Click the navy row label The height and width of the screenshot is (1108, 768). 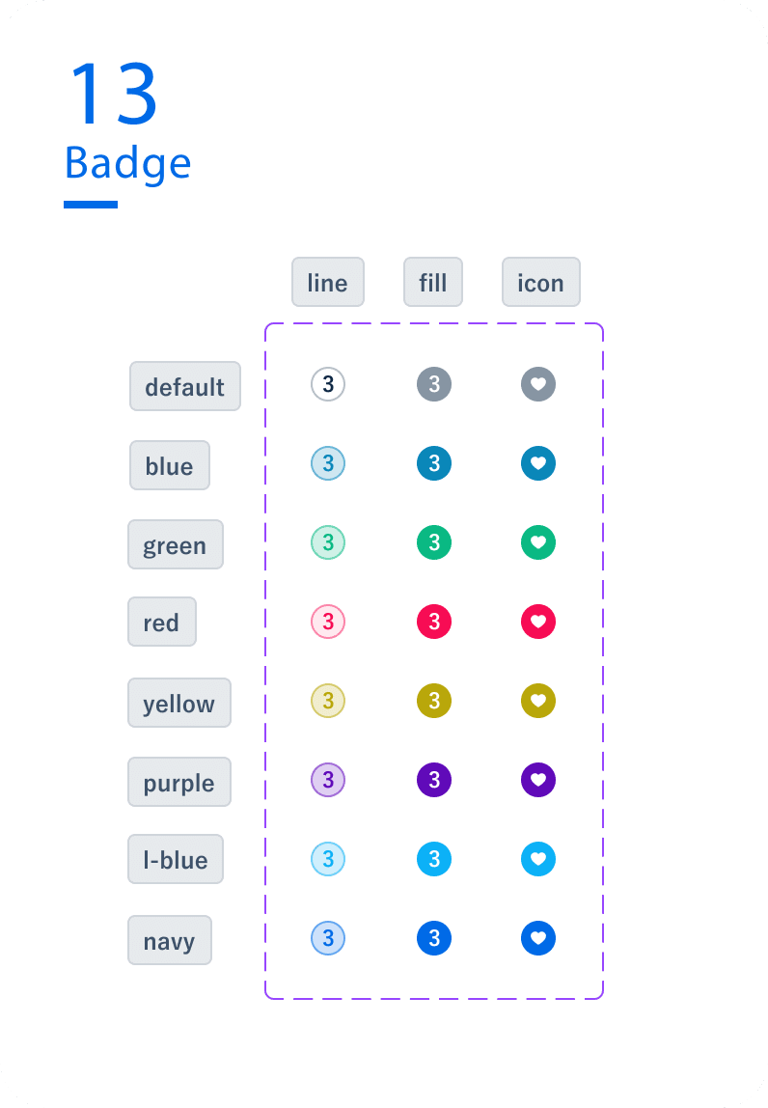169,940
